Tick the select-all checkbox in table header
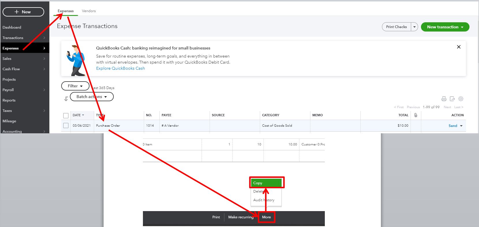This screenshot has width=479, height=227. point(66,115)
